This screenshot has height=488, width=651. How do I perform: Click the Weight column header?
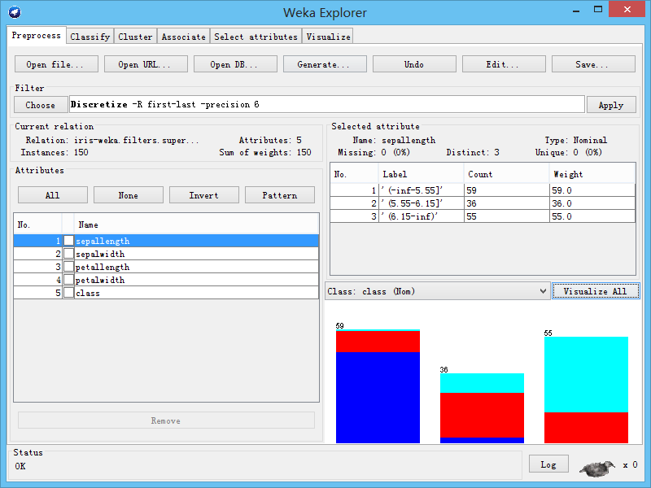pos(592,174)
